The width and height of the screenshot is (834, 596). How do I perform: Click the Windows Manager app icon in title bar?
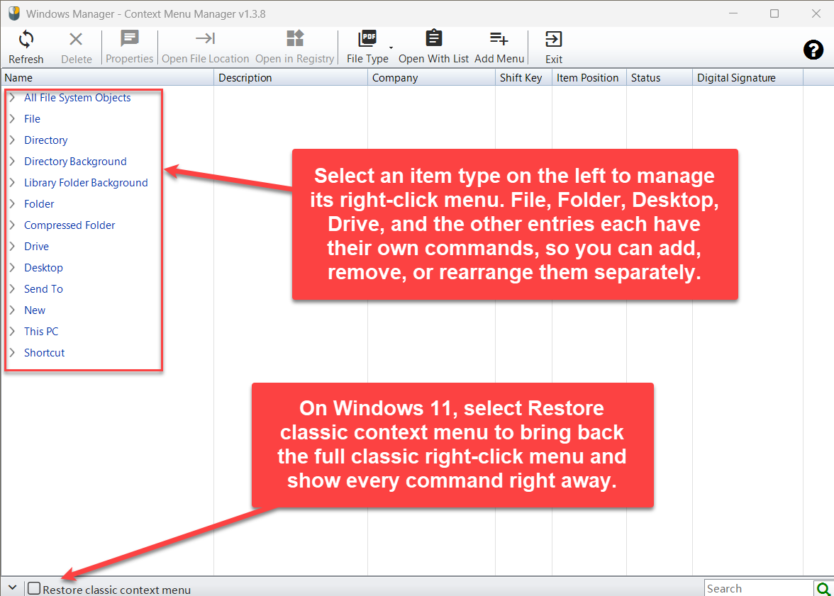coord(14,13)
